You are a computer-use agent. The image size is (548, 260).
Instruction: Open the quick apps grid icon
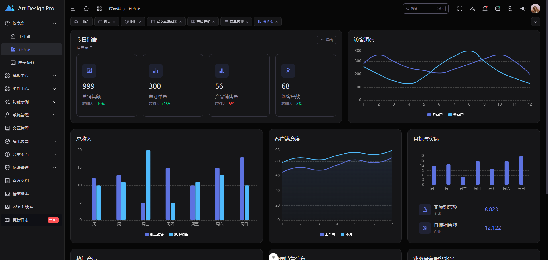tap(99, 9)
